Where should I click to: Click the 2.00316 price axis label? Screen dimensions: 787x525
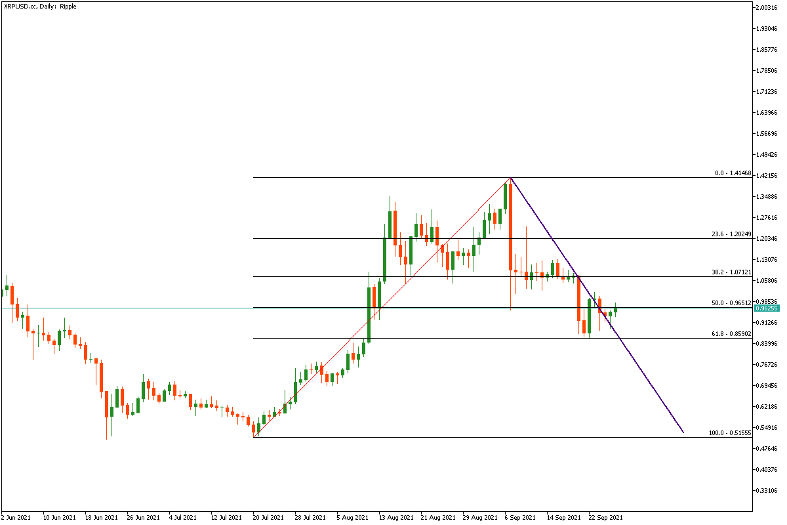(766, 8)
